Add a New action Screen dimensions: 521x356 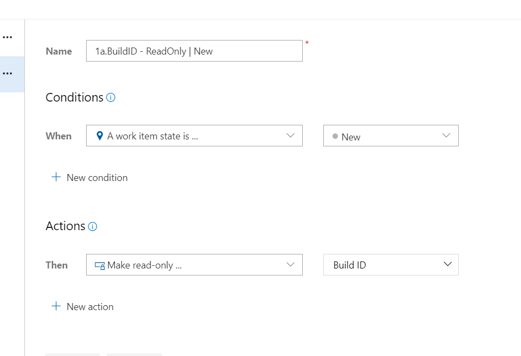[x=82, y=307]
